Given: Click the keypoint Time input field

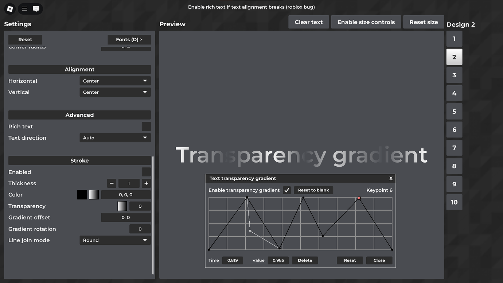Looking at the screenshot, I should click(232, 260).
